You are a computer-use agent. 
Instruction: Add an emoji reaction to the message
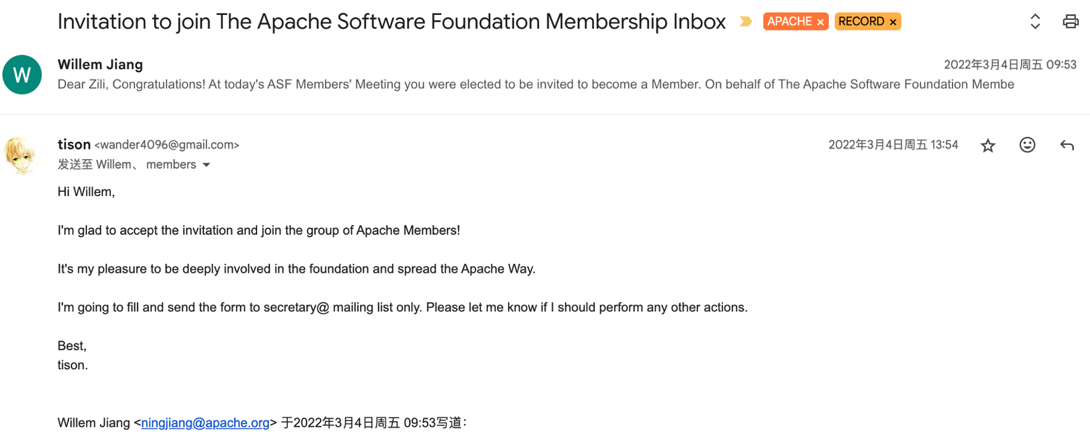[1027, 145]
